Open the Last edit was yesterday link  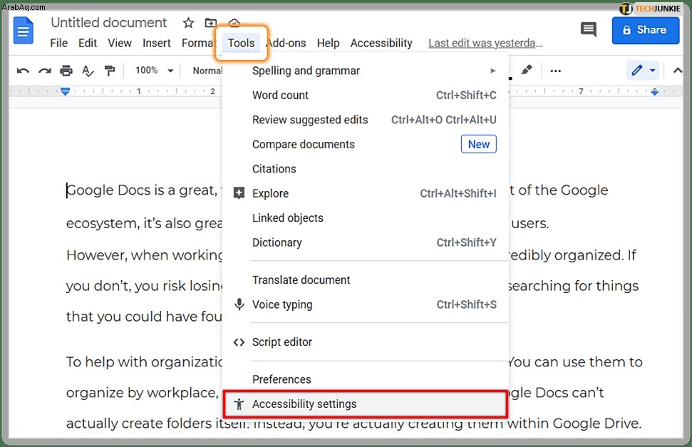pyautogui.click(x=485, y=43)
